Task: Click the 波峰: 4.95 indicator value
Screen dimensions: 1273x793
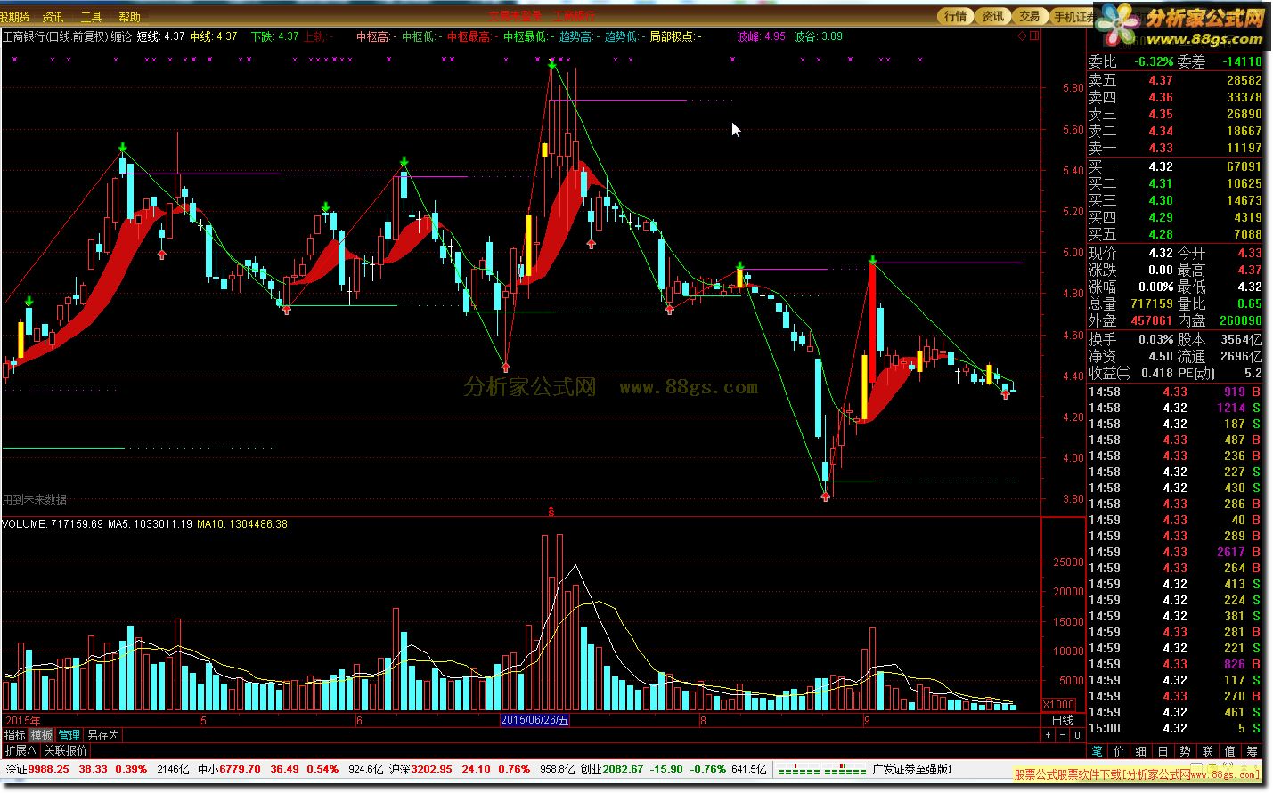Action: pyautogui.click(x=762, y=36)
